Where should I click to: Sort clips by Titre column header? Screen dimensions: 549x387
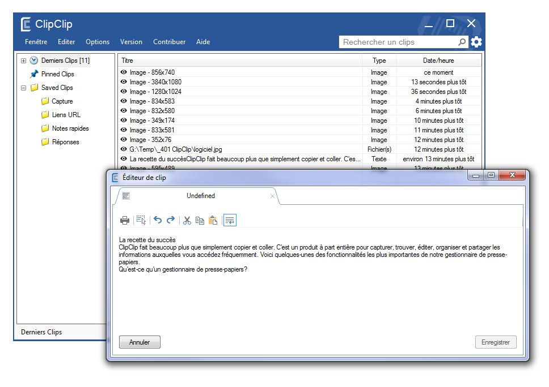tap(240, 61)
